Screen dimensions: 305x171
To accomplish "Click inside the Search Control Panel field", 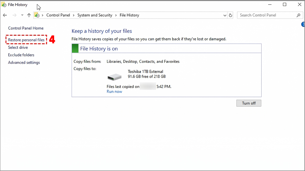I will tap(262, 15).
